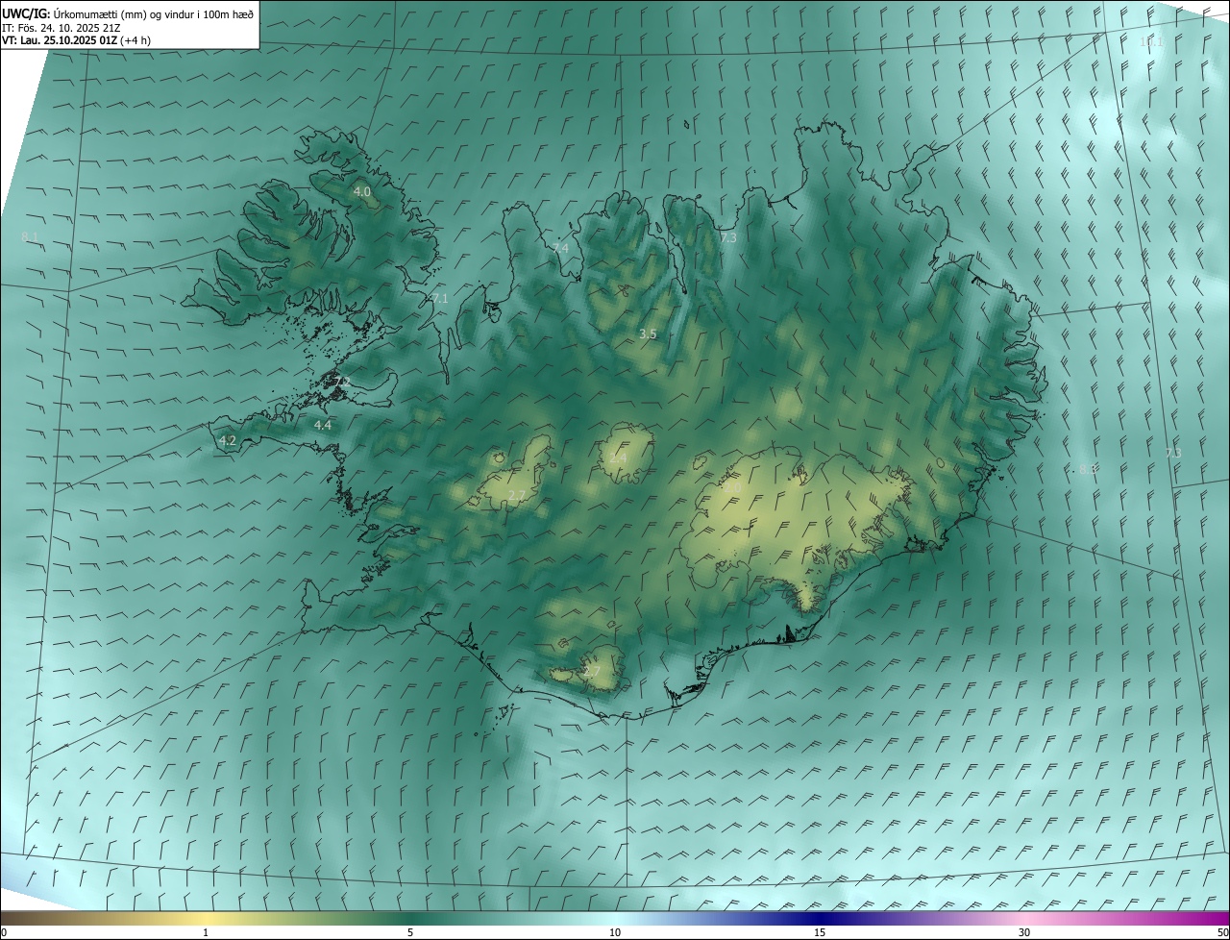
Task: Click the 2.4 value on the central glacier
Action: point(618,458)
